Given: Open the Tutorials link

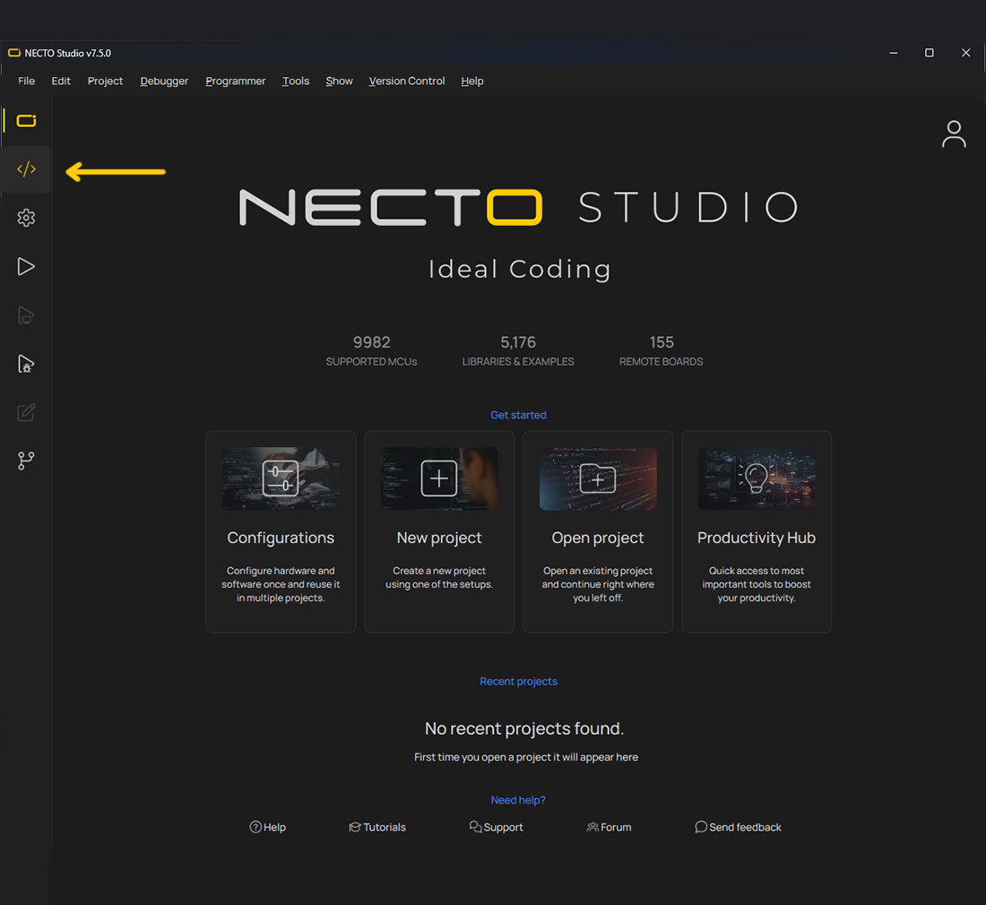Looking at the screenshot, I should pyautogui.click(x=377, y=827).
